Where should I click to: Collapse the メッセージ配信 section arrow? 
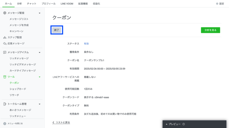pos(39,13)
